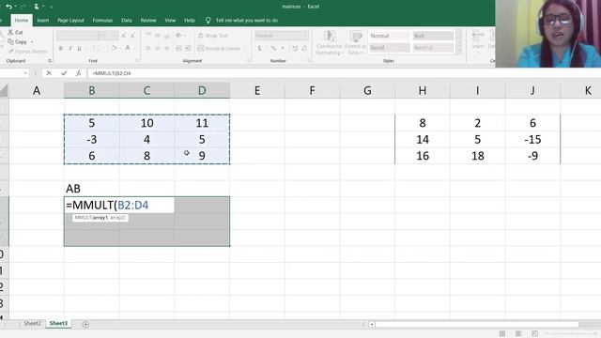Confirm formula with the check mark
The width and height of the screenshot is (601, 338).
64,73
